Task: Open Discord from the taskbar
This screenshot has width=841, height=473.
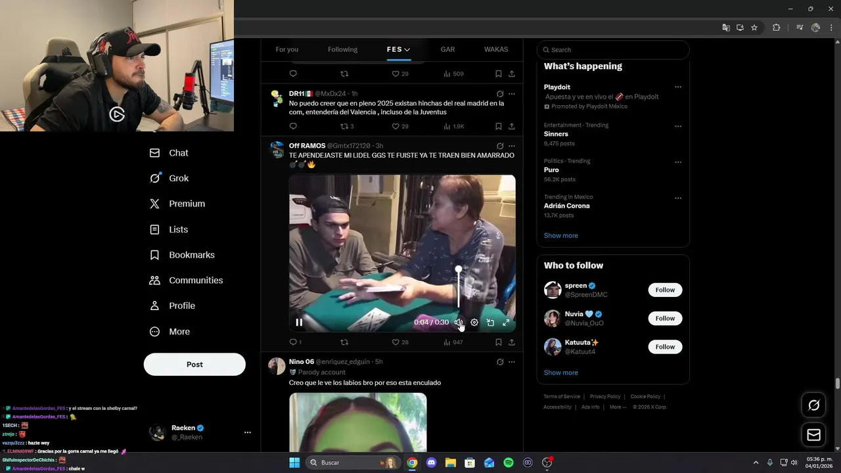Action: [431, 462]
